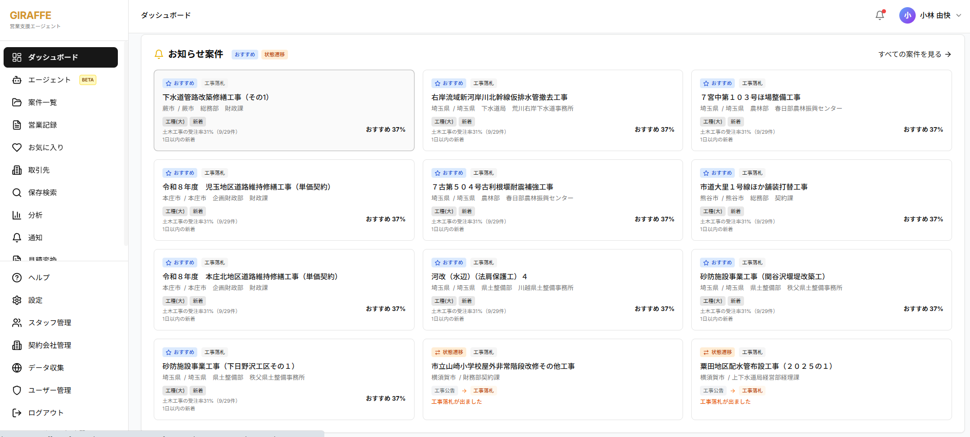Click the logout icon in sidebar
Image resolution: width=970 pixels, height=437 pixels.
pos(17,413)
